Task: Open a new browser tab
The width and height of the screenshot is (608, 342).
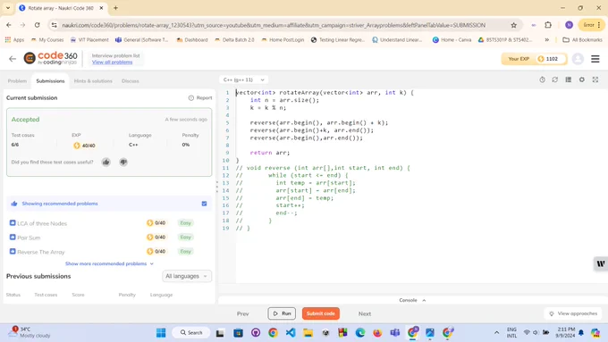Action: [x=115, y=8]
